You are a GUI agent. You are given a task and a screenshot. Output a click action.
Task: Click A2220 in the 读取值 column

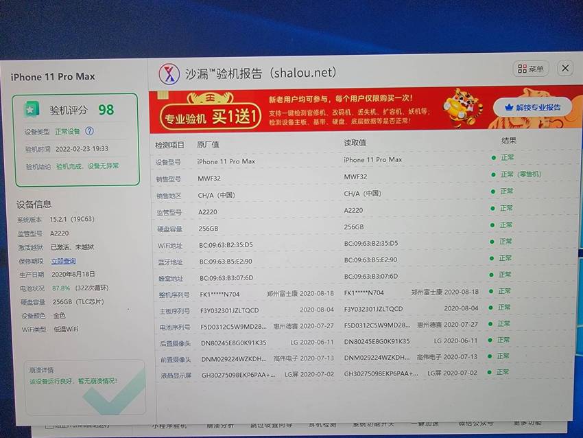point(353,210)
